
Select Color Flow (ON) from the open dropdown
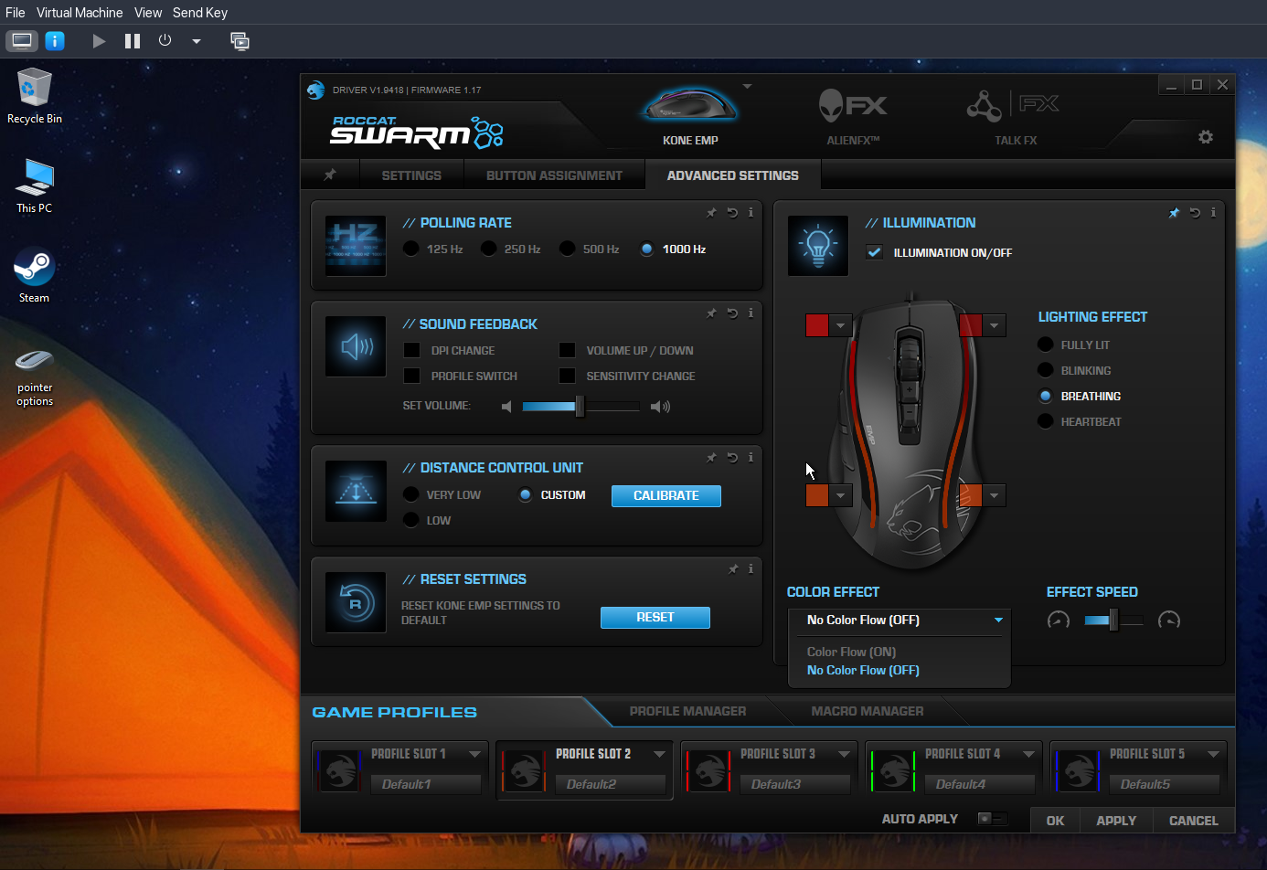click(850, 652)
